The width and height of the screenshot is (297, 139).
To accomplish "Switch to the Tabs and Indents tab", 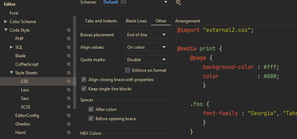I will tap(101, 21).
